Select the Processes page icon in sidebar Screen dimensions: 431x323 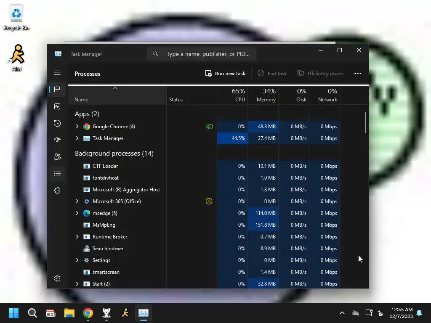[x=57, y=90]
